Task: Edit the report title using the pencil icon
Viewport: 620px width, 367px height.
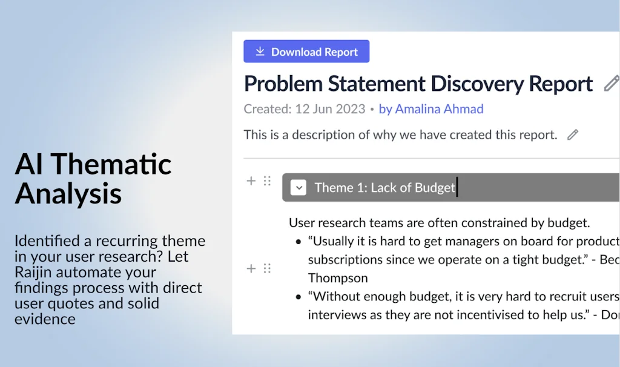Action: tap(612, 84)
